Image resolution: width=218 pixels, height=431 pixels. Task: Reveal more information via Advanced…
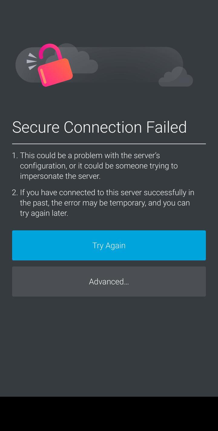click(x=109, y=281)
